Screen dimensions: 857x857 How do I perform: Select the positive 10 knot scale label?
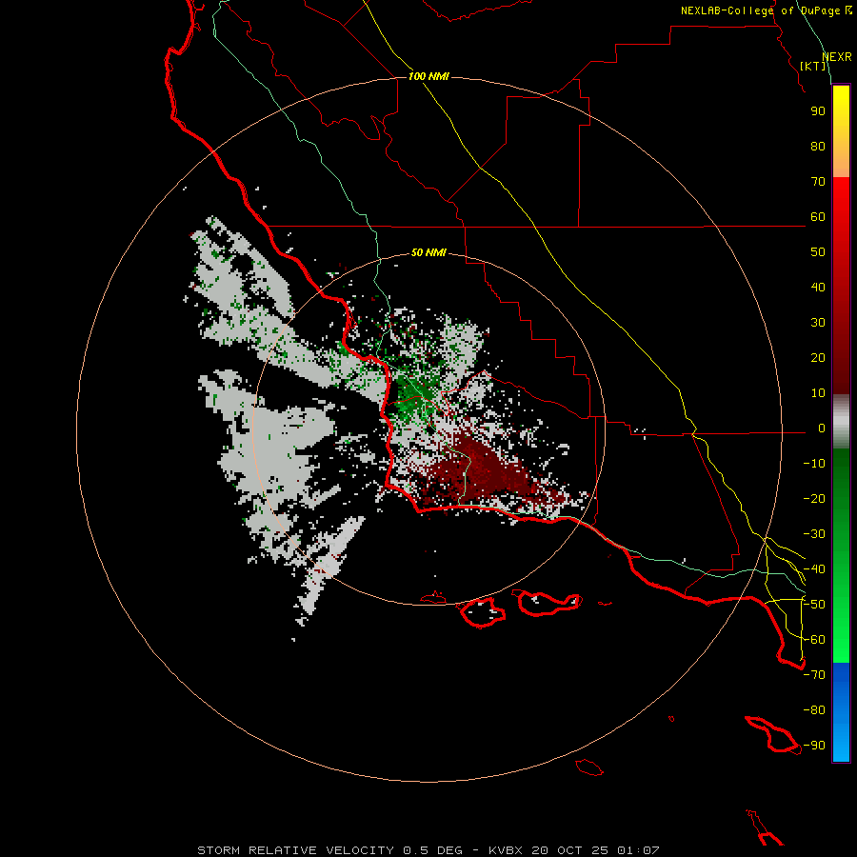tap(818, 393)
